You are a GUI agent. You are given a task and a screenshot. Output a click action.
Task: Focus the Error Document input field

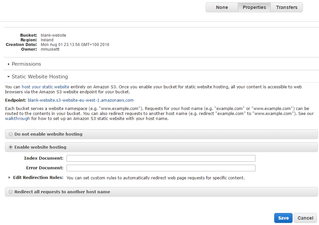click(161, 168)
